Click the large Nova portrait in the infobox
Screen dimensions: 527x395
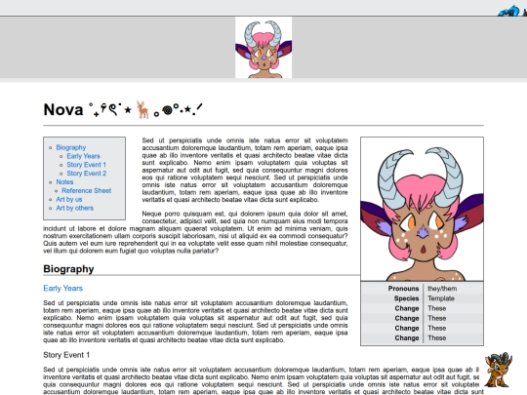[422, 209]
